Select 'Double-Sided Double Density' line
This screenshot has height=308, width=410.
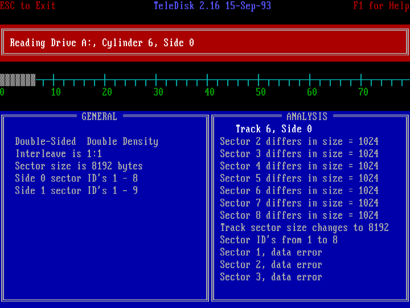(x=87, y=141)
